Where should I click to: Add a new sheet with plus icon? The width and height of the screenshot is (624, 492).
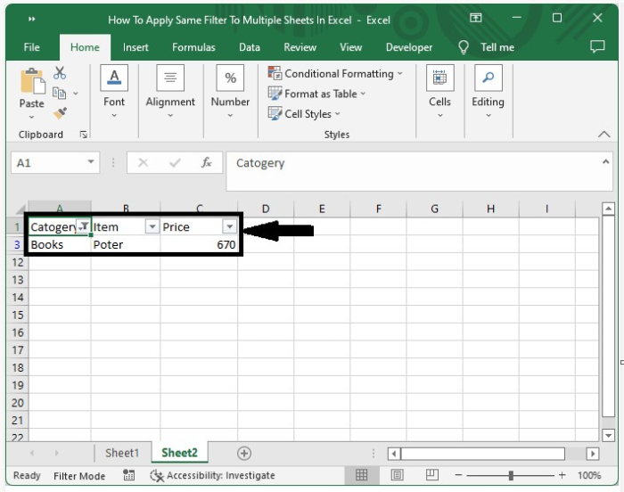point(244,453)
